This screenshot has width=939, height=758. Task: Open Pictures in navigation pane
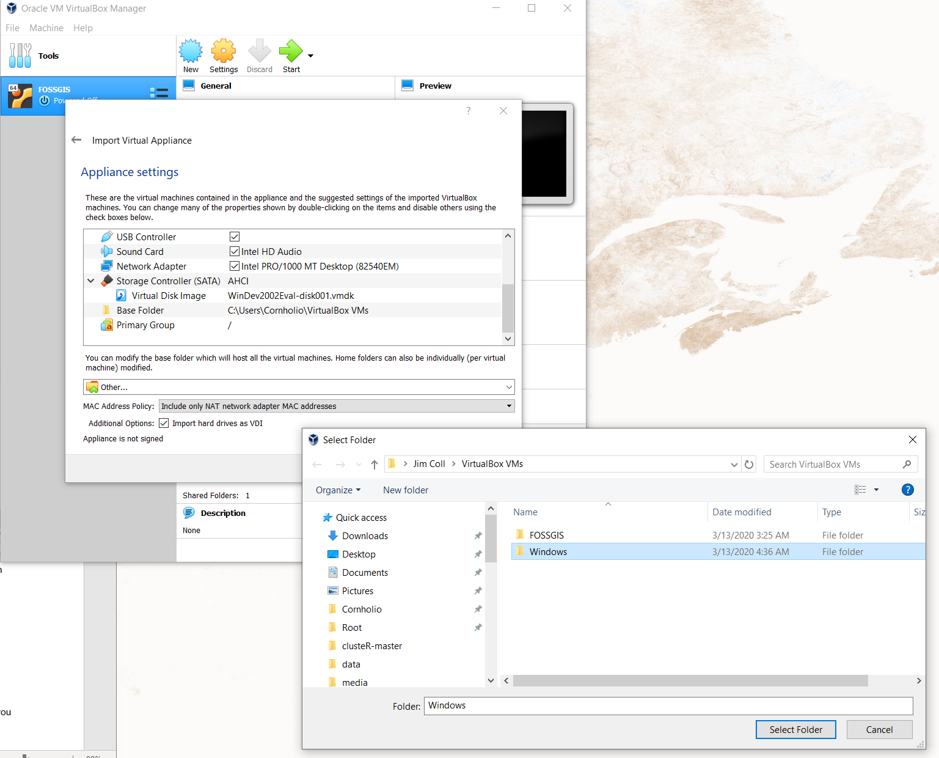pos(357,591)
